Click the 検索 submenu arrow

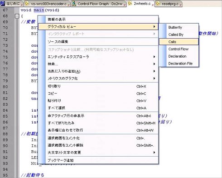(154, 64)
